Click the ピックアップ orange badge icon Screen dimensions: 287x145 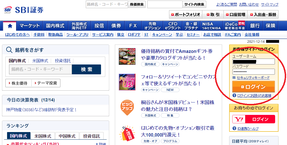point(127,108)
